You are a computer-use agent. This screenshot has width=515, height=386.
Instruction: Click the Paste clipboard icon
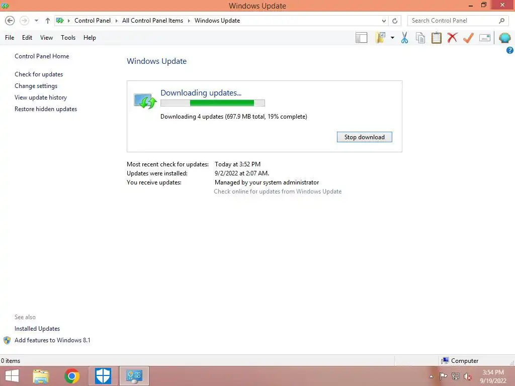(436, 38)
